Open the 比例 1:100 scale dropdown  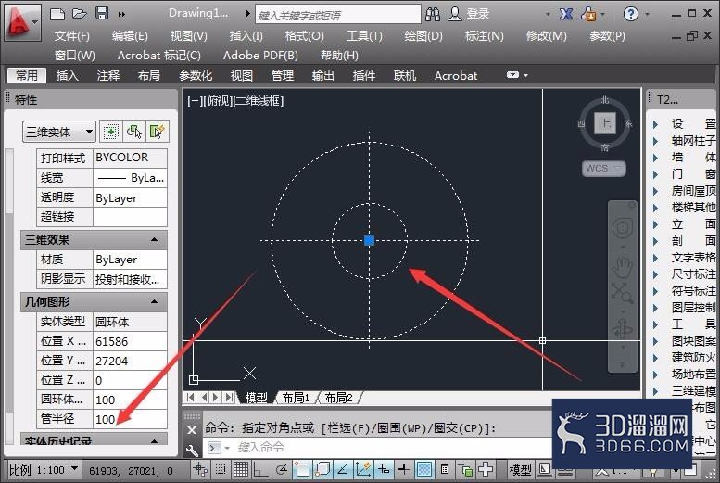tap(44, 470)
